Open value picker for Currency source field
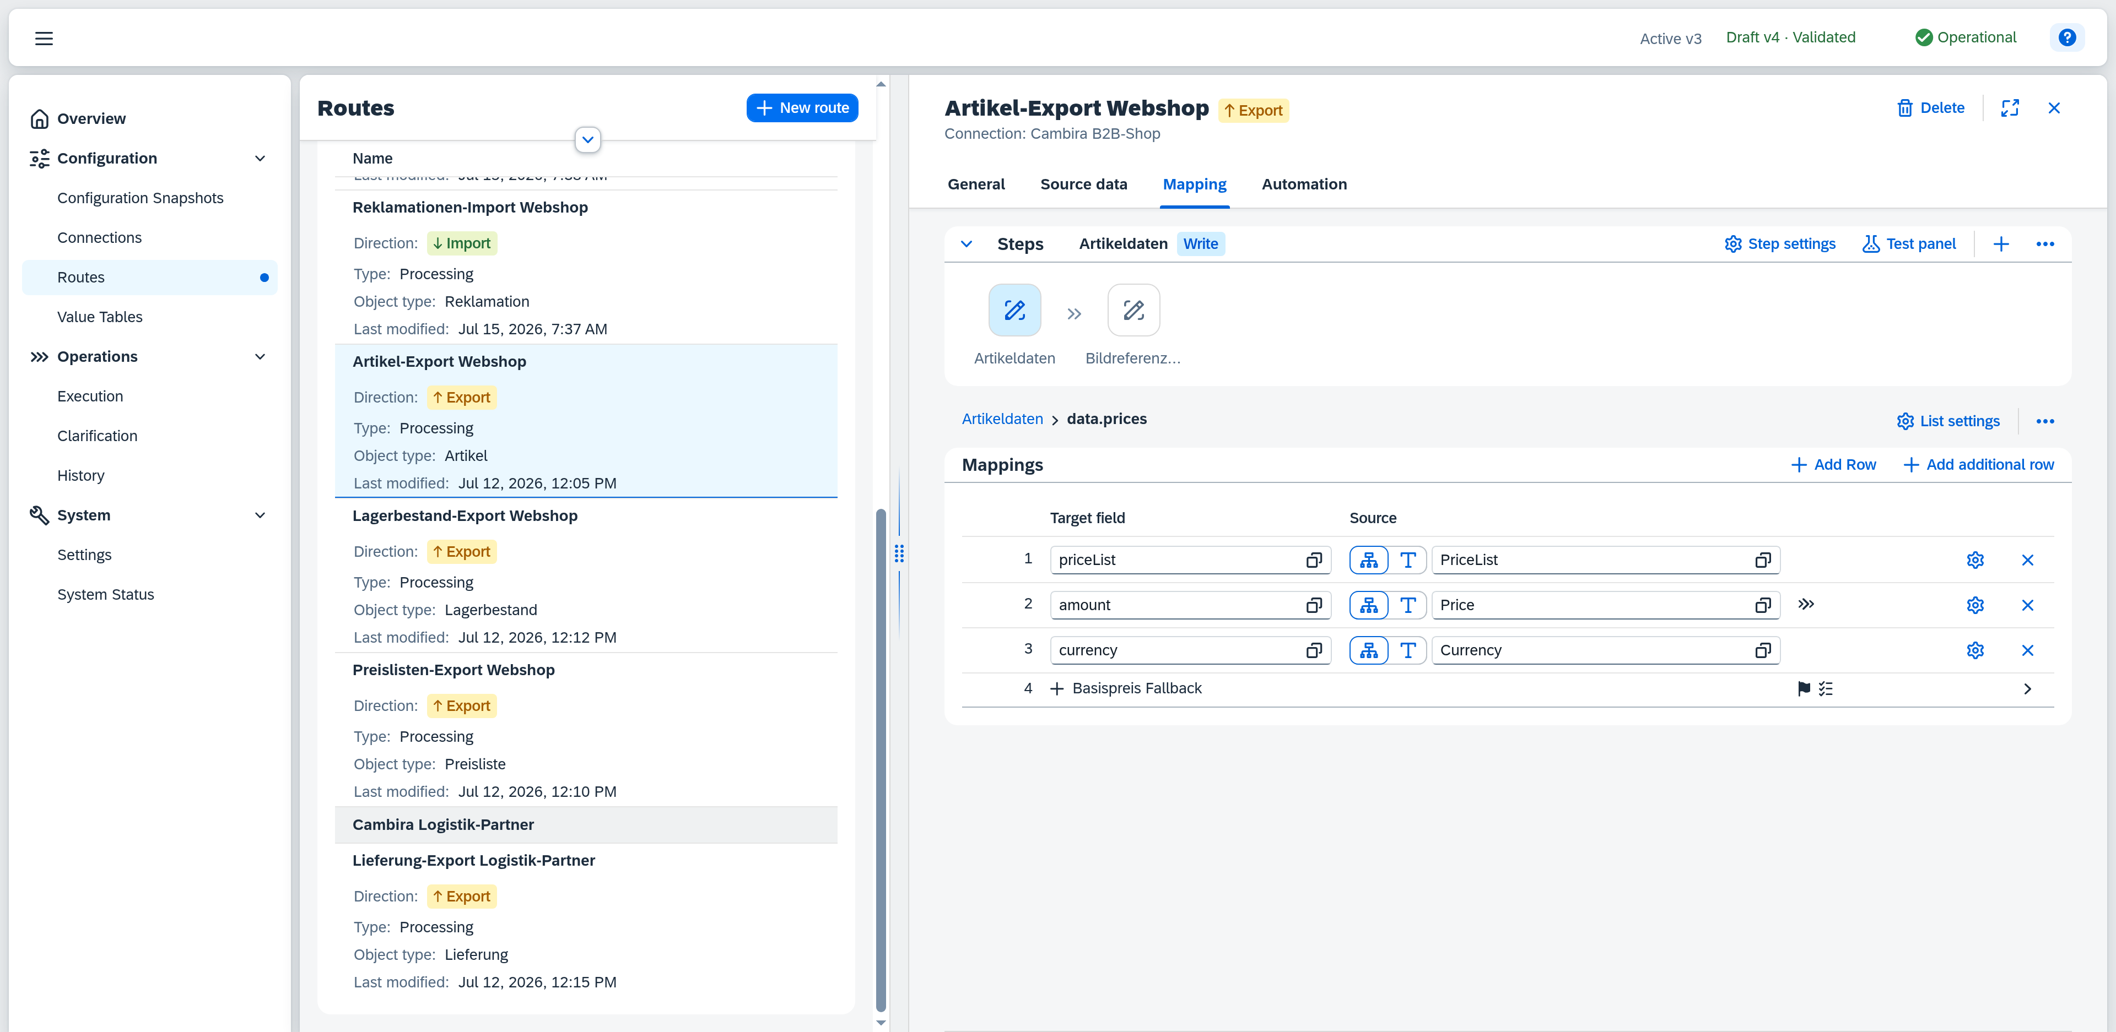This screenshot has width=2116, height=1032. (x=1762, y=650)
